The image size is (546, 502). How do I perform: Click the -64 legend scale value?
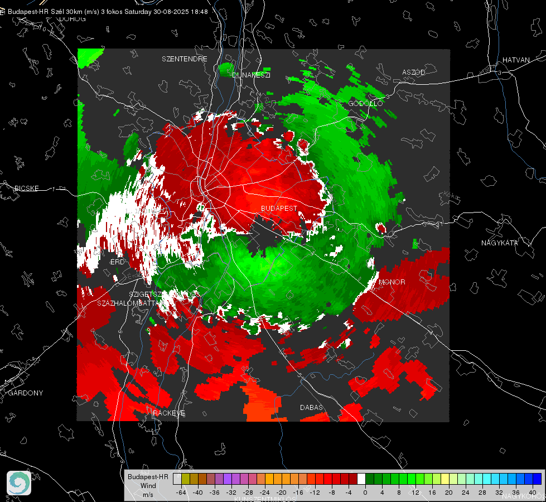tap(181, 493)
